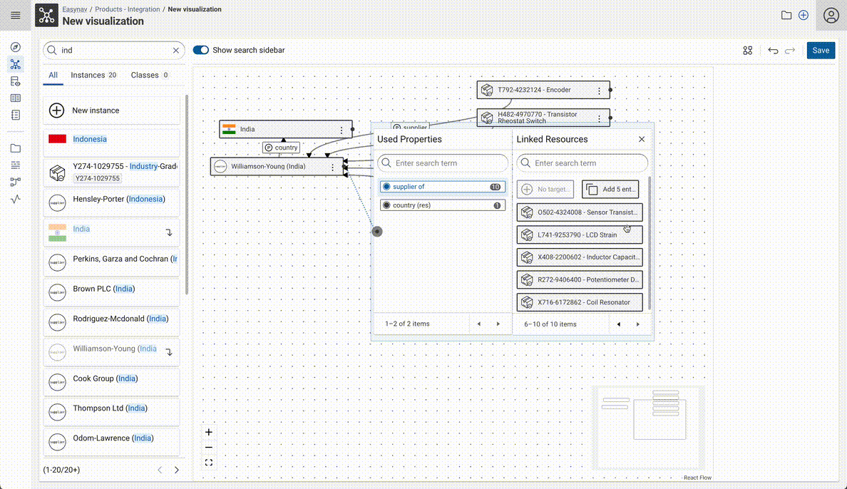Image resolution: width=847 pixels, height=489 pixels.
Task: Switch to the Instances tab
Action: coord(86,75)
